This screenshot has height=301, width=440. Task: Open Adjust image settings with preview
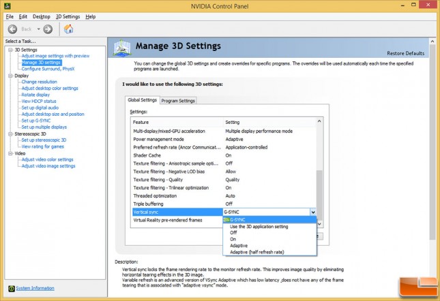click(55, 56)
